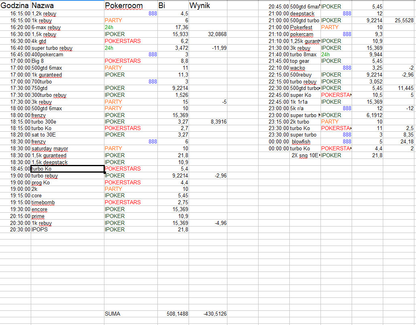
Task: Click the Bi value 17,36
Action: [173, 28]
